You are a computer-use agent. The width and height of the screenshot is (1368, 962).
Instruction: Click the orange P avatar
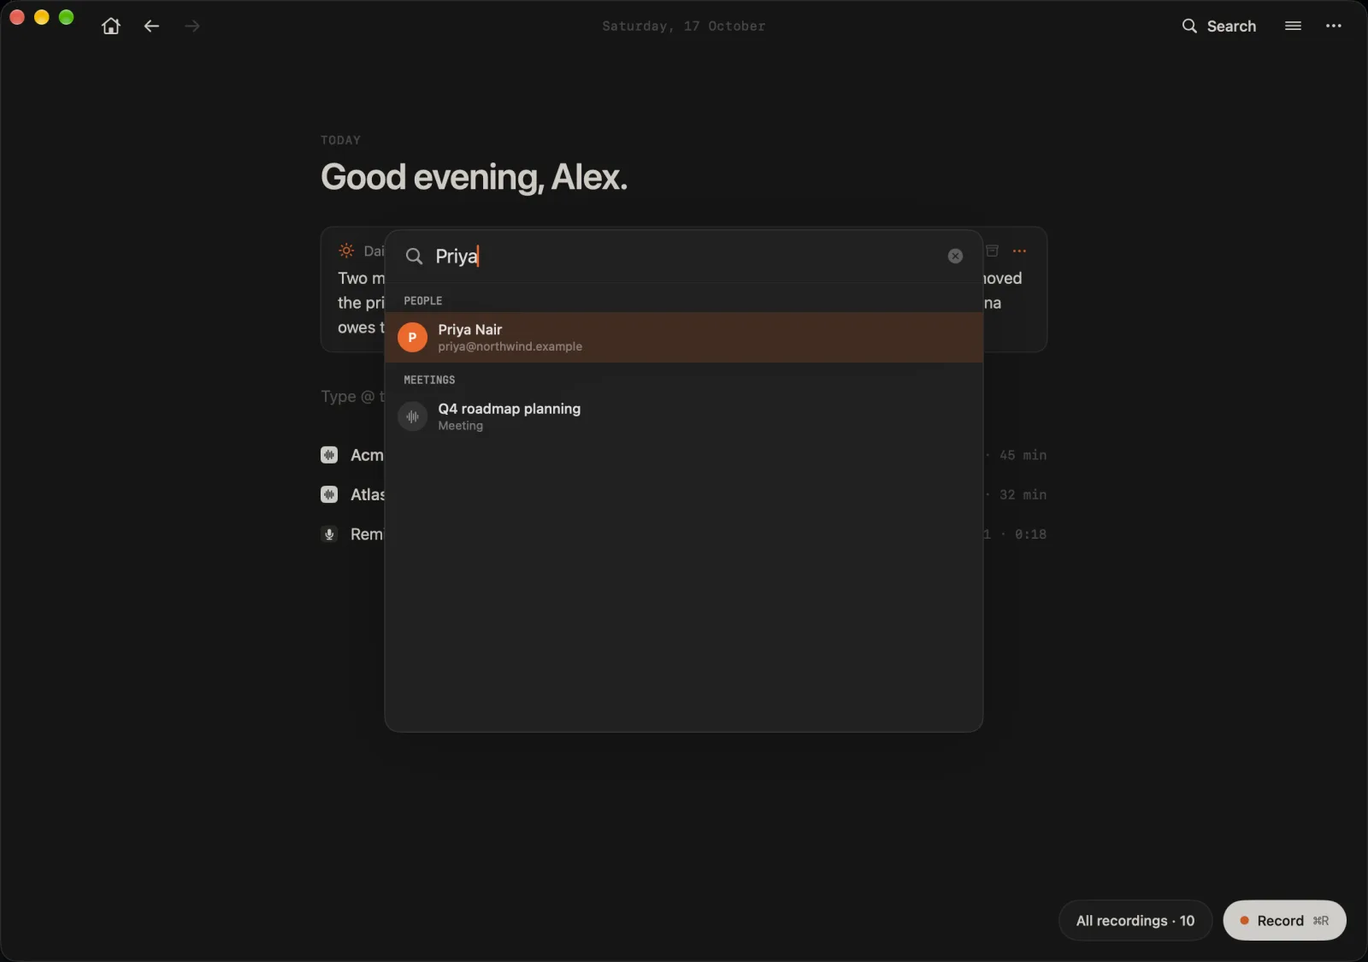click(x=412, y=337)
